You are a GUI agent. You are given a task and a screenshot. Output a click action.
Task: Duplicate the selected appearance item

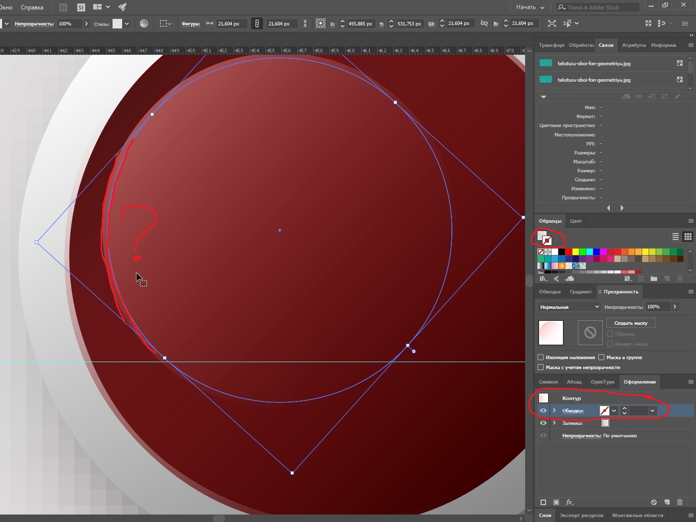pos(667,502)
